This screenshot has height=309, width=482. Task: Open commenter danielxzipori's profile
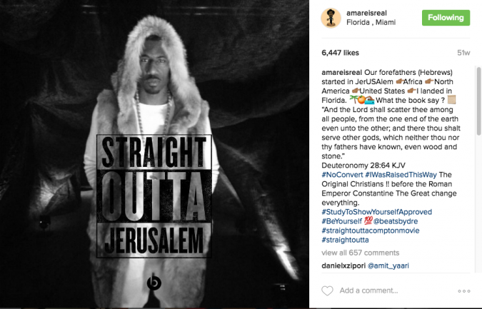click(x=343, y=265)
